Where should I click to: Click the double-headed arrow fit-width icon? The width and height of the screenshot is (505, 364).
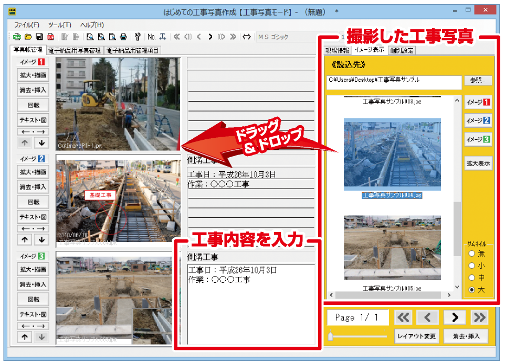[247, 37]
